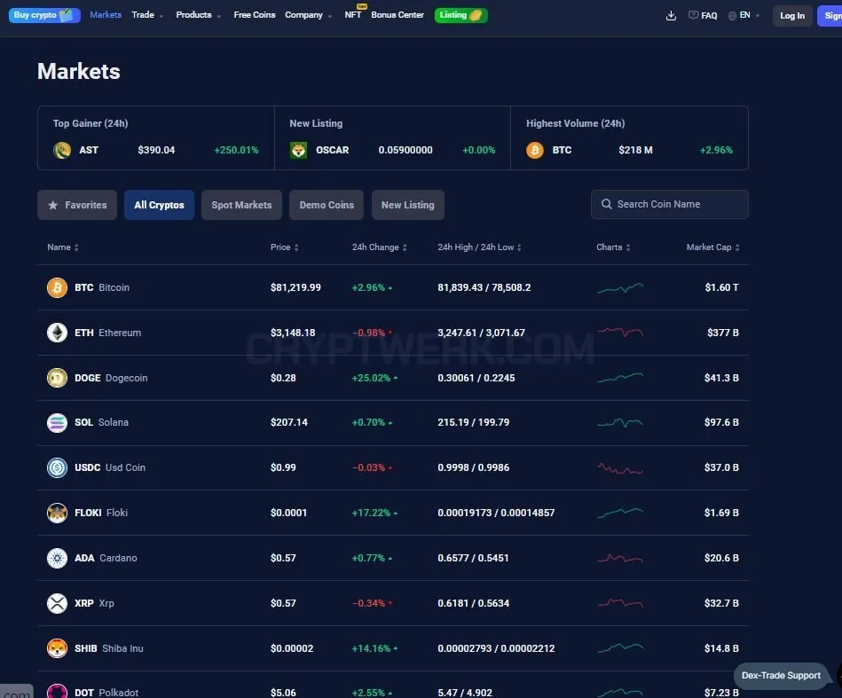Image resolution: width=842 pixels, height=698 pixels.
Task: Click Dogecoin +25.02% change value
Action: tap(371, 378)
